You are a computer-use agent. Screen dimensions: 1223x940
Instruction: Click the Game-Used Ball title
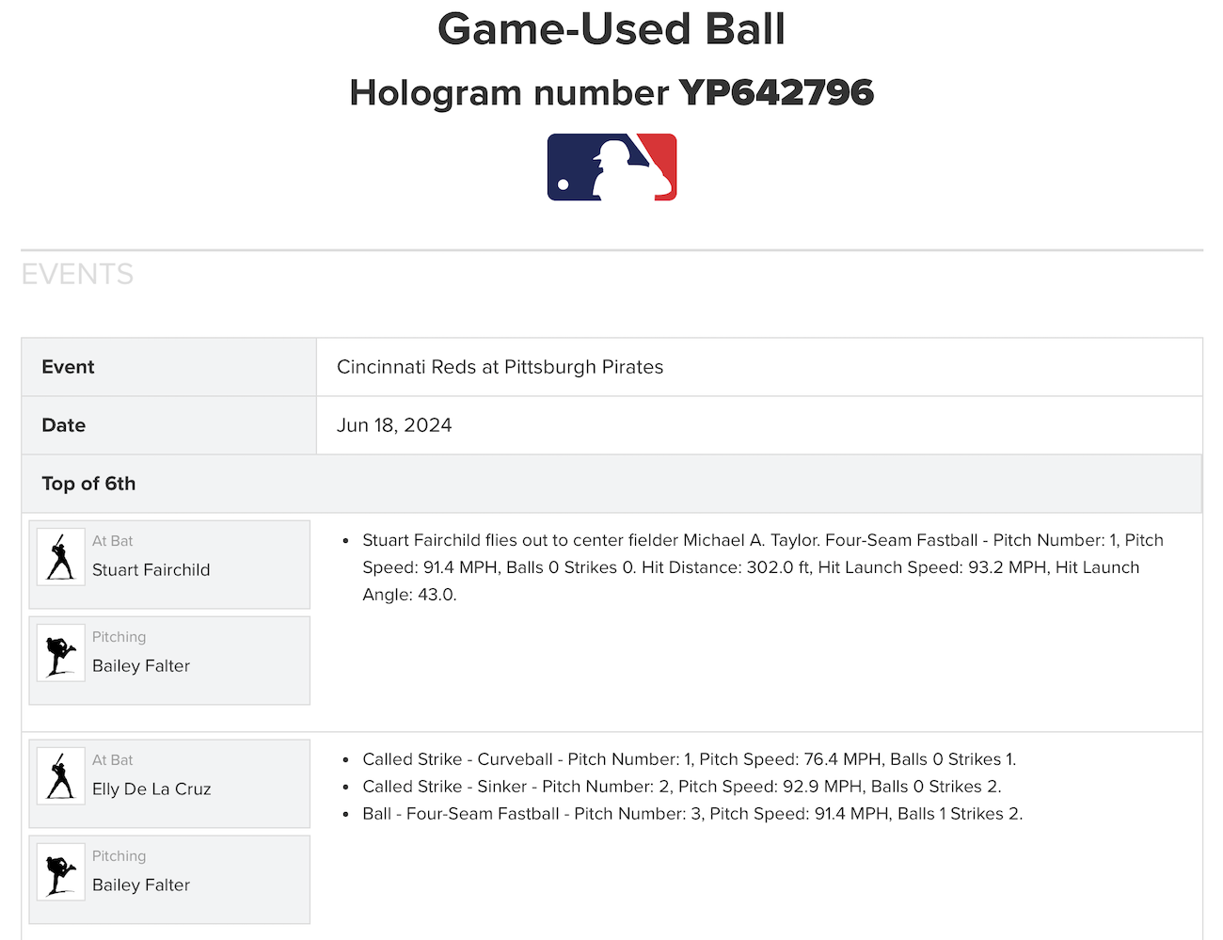click(x=611, y=29)
